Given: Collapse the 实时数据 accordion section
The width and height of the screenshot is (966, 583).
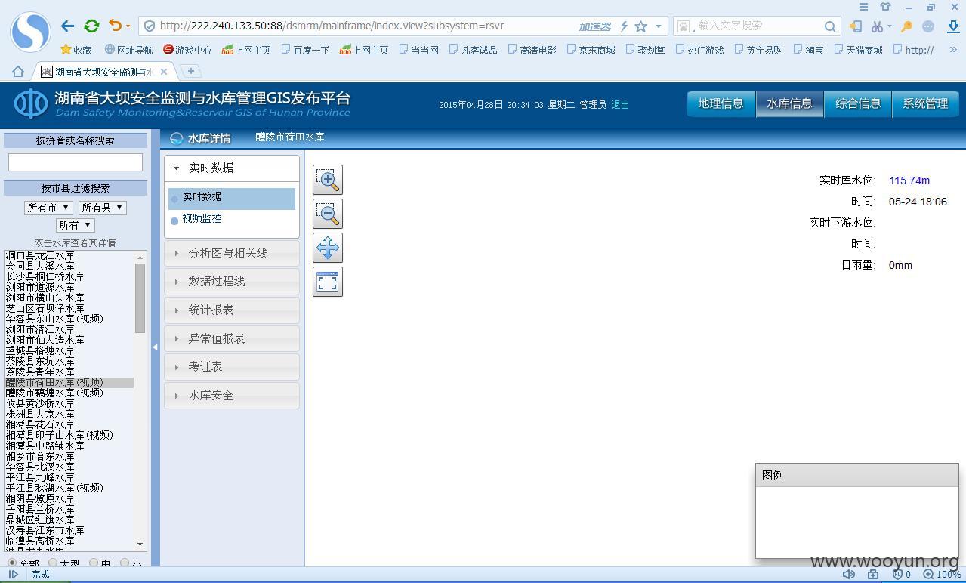Looking at the screenshot, I should click(x=232, y=168).
